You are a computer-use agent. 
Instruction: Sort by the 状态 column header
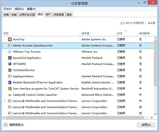click(126, 33)
